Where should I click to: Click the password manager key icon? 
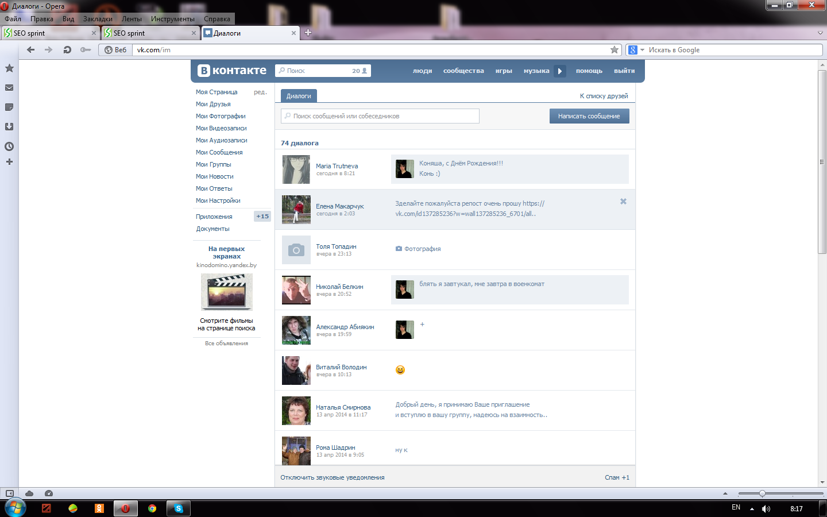pos(86,50)
